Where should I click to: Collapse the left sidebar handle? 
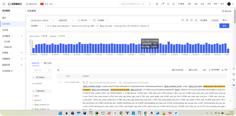point(26,59)
